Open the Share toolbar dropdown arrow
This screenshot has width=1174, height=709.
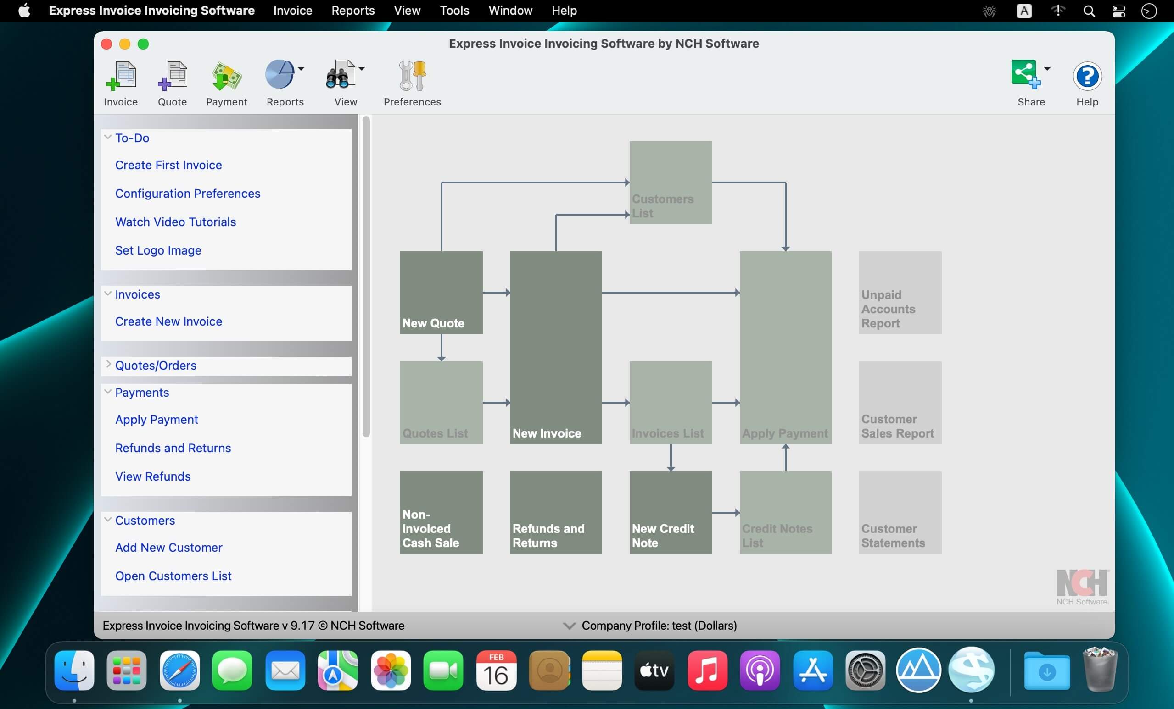(x=1047, y=69)
